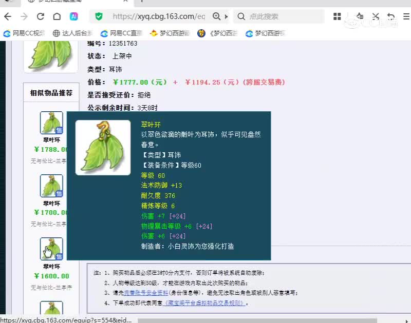Image resolution: width=411 pixels, height=323 pixels.
Task: Open the last 梦幻西游 bookmark with C icon
Action: point(265,33)
